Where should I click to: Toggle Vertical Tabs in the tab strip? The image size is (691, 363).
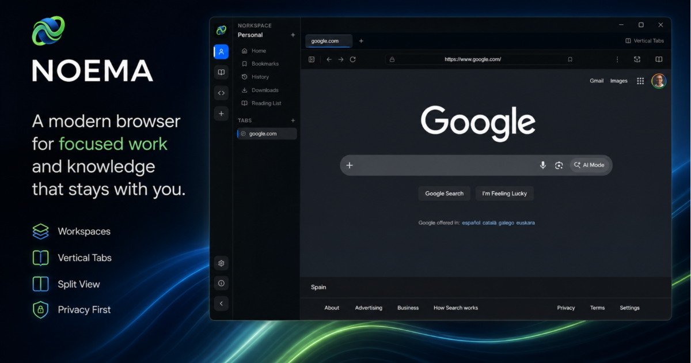pyautogui.click(x=644, y=41)
